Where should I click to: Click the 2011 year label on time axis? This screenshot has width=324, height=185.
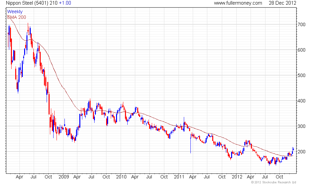point(179,177)
